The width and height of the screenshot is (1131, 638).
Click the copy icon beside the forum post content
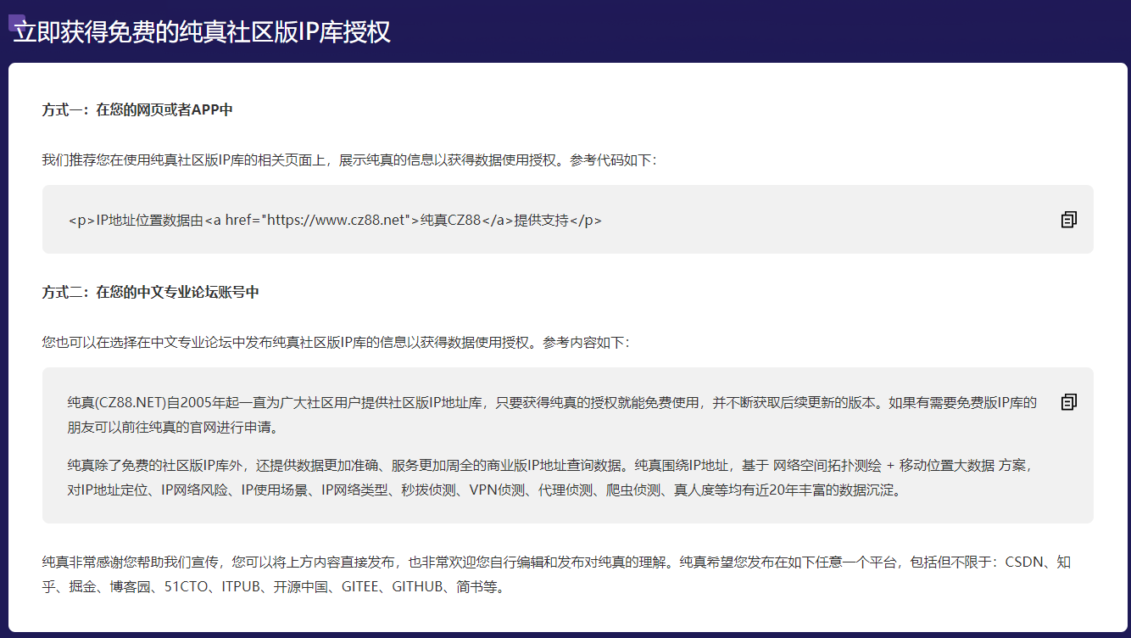(x=1068, y=400)
